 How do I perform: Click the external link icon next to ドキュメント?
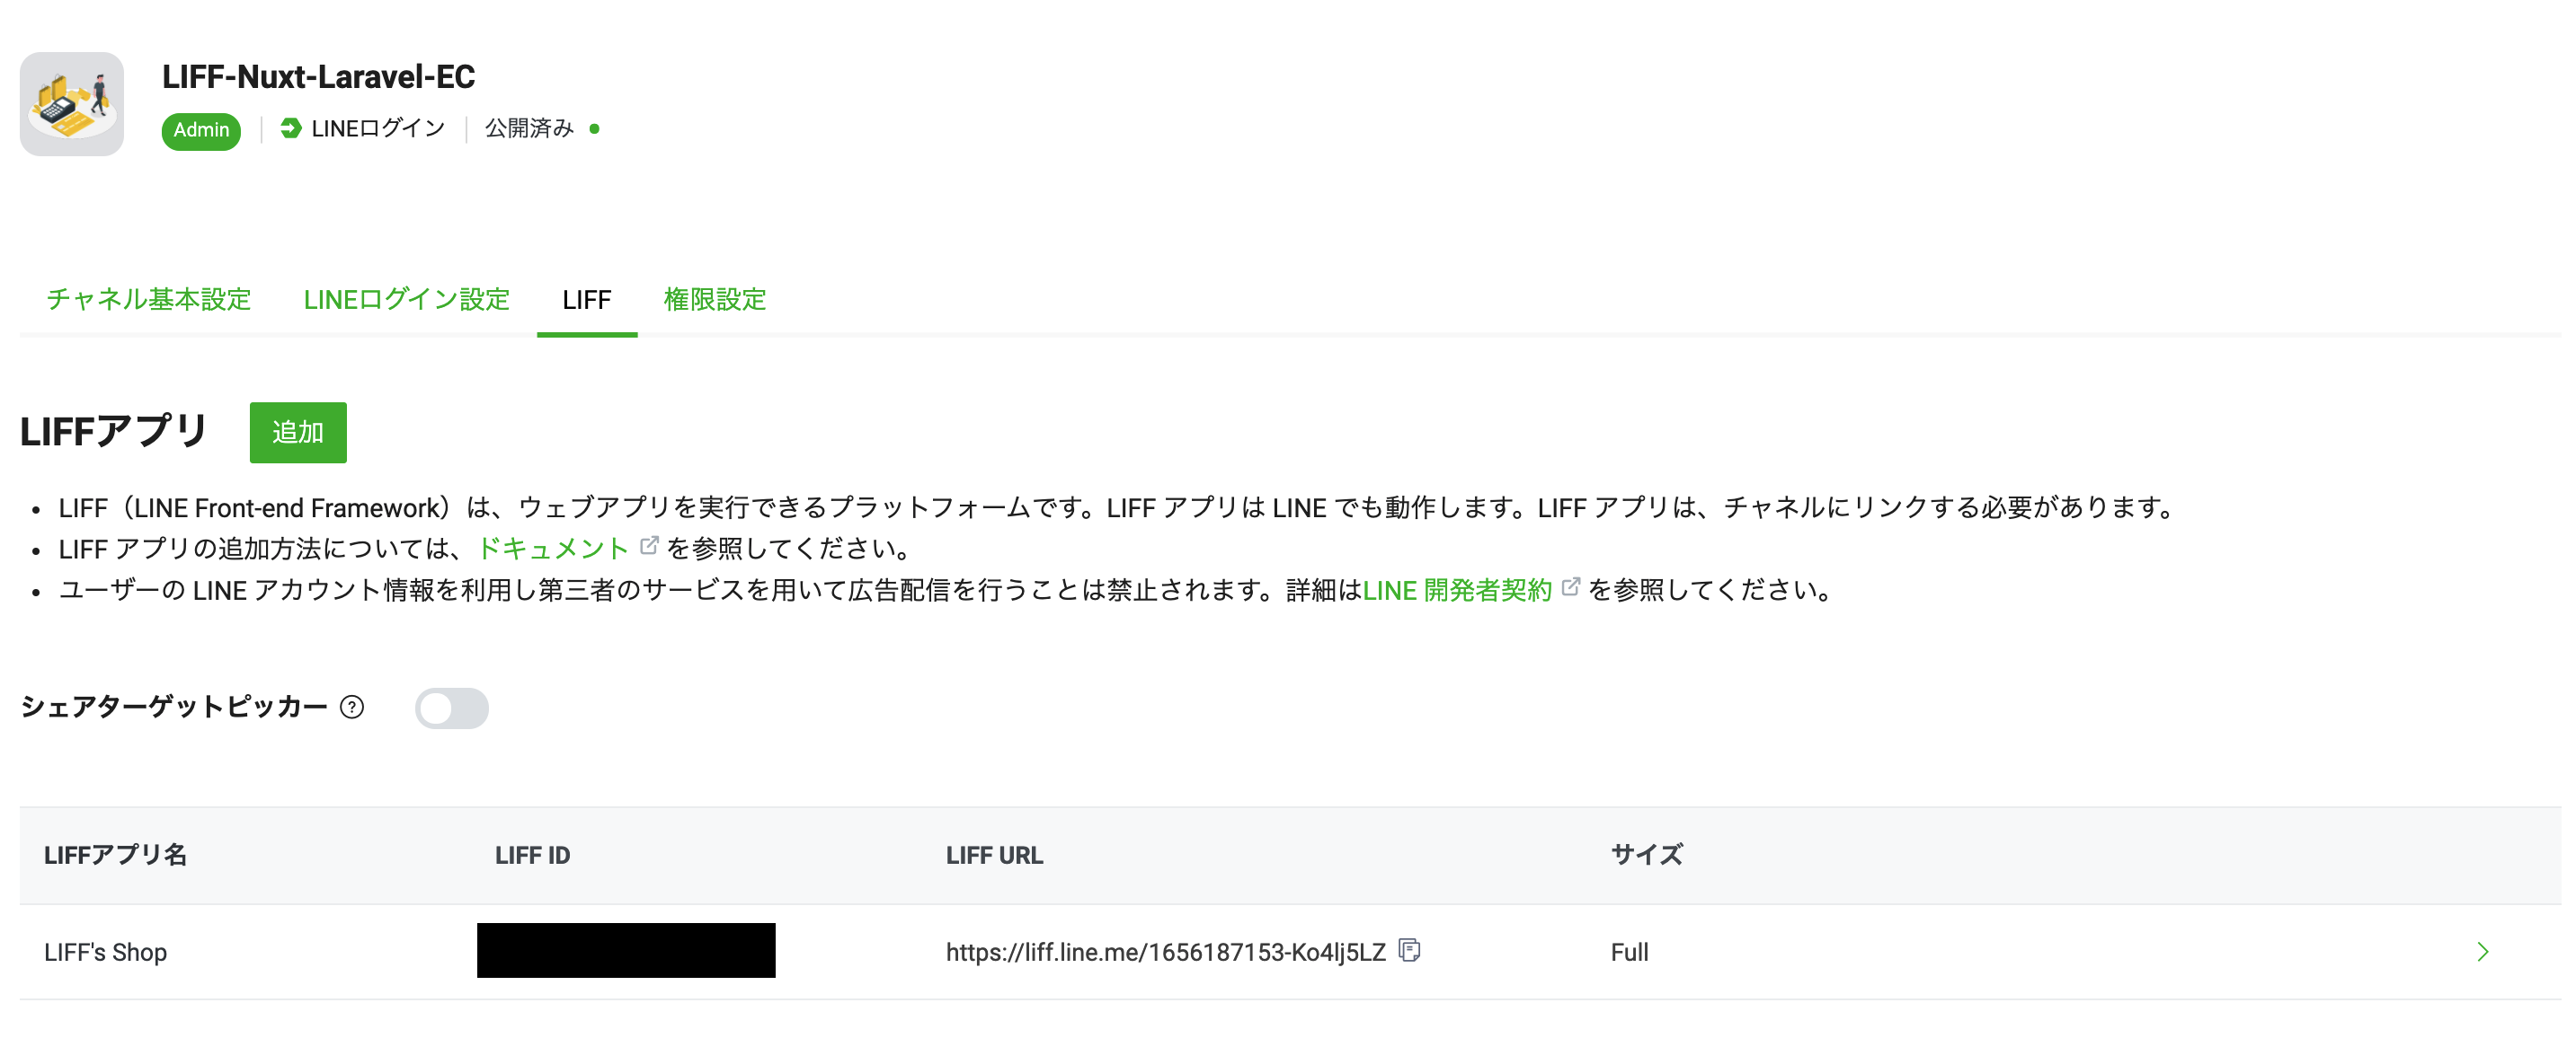pyautogui.click(x=648, y=545)
